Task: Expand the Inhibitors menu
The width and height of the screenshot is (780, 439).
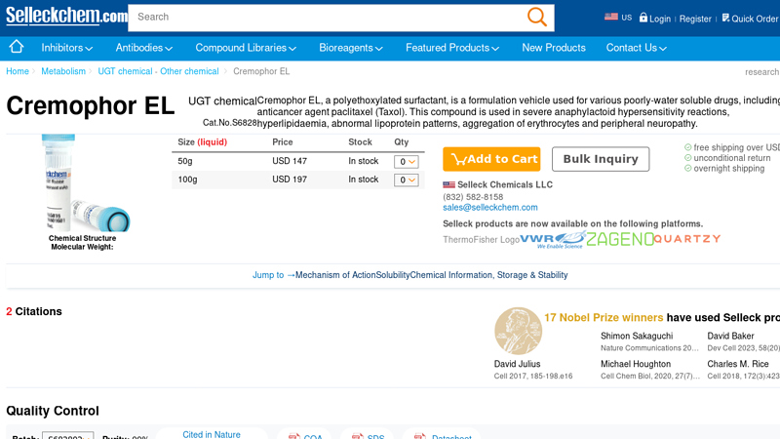Action: (66, 48)
